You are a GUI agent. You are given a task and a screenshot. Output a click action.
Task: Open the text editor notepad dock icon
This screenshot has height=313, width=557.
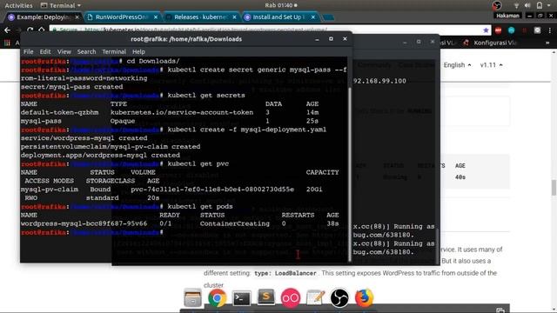coord(315,297)
